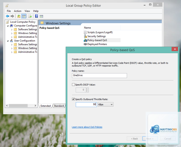The width and height of the screenshot is (181, 147).
Task: Open the Help menu
Action: [x=36, y=11]
